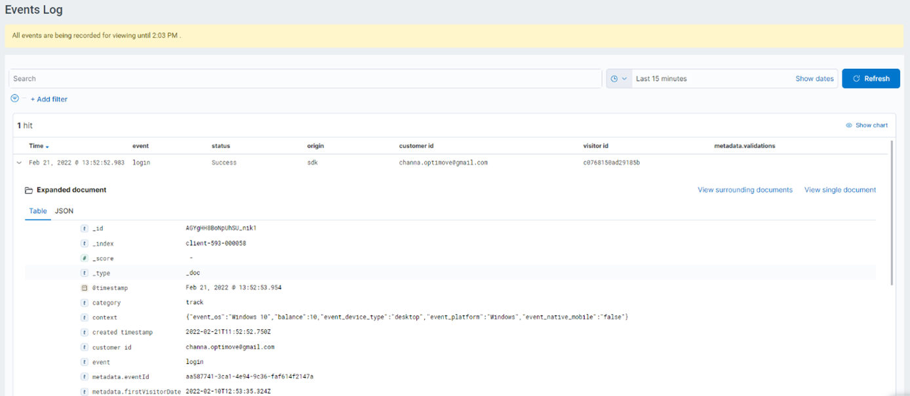Click the vertical scrollbar of the results panel
Screen dimensions: 910x396
[x=892, y=212]
